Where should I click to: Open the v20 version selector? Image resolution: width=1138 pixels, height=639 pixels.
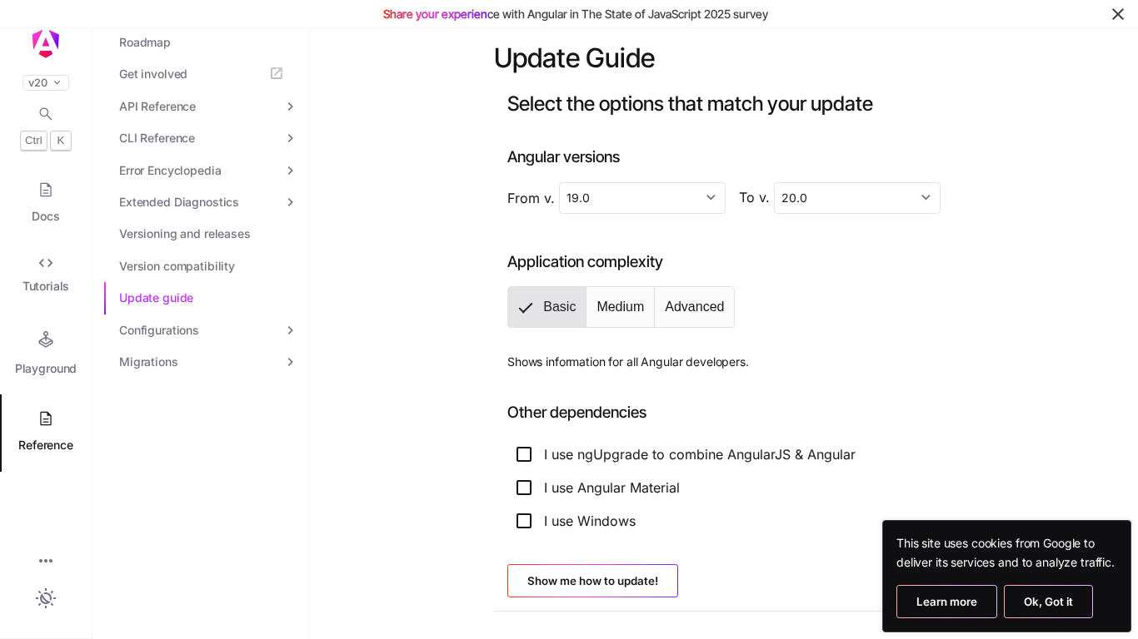[46, 82]
